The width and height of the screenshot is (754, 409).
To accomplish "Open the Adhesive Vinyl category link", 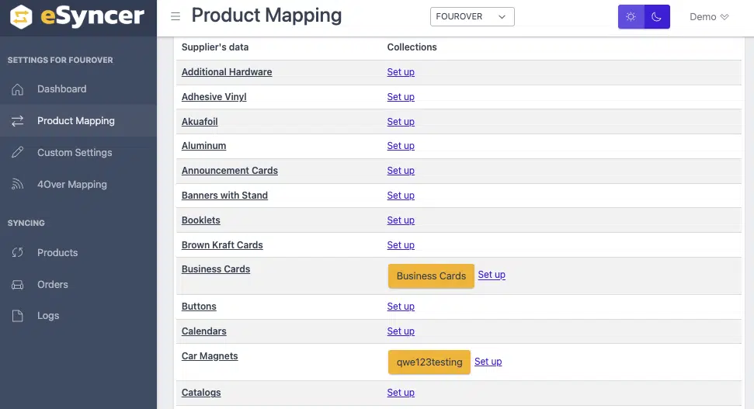I will point(214,97).
